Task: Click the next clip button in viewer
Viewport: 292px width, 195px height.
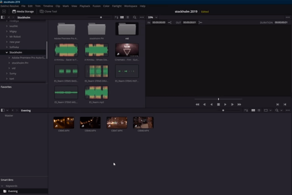Action: tap(278, 105)
